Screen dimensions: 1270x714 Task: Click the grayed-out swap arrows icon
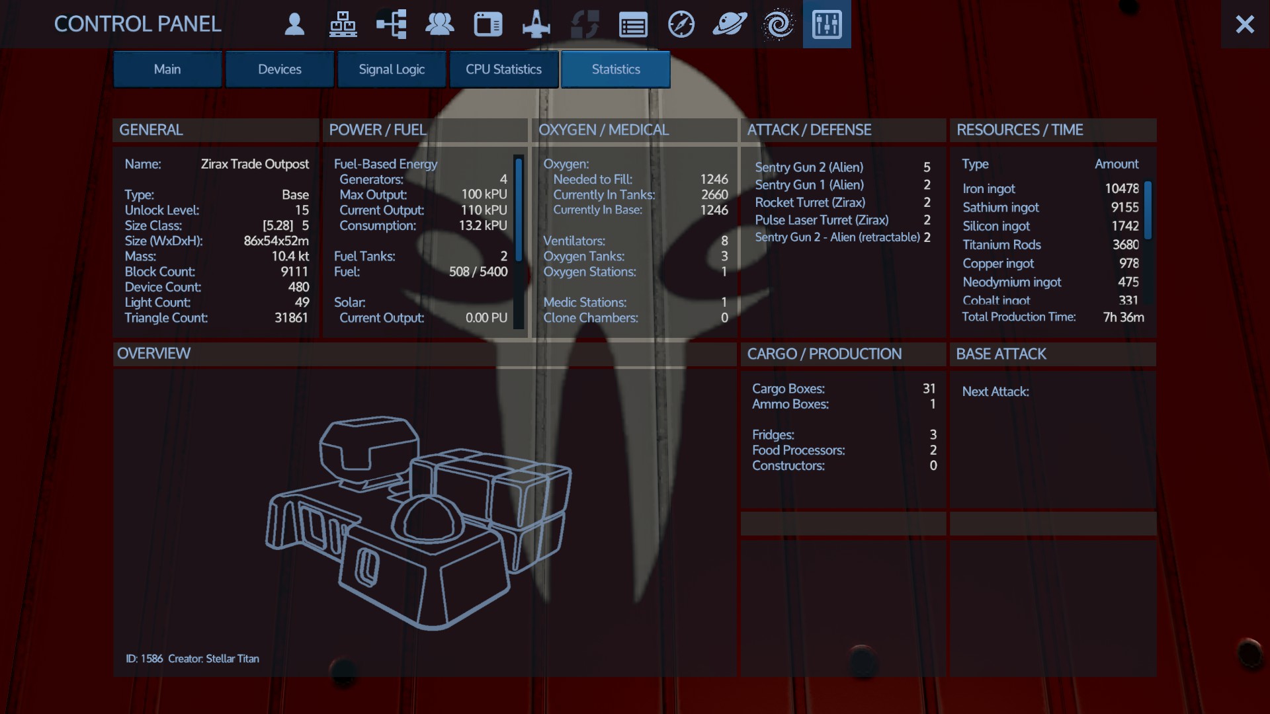pyautogui.click(x=585, y=24)
